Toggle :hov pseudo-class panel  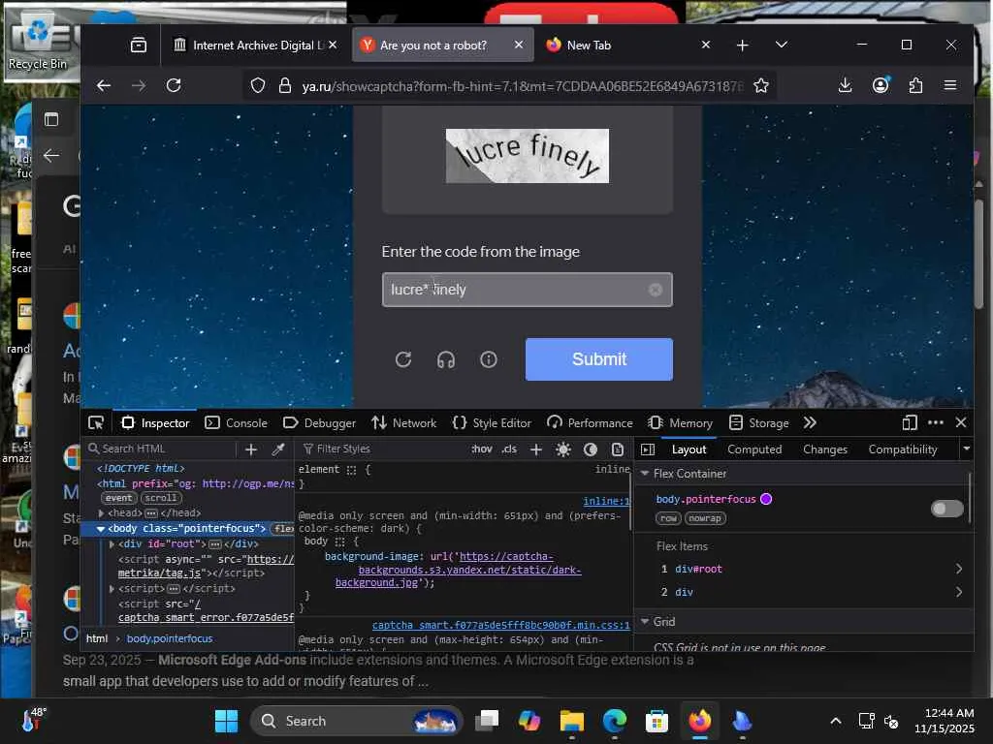tap(482, 449)
